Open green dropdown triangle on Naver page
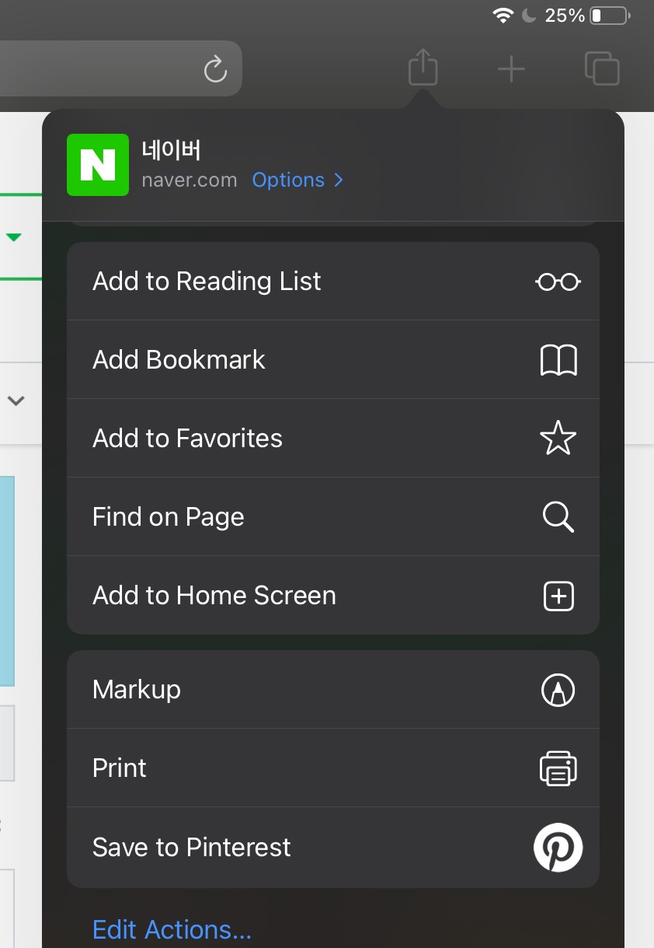Screen dimensions: 654x948 pyautogui.click(x=14, y=237)
